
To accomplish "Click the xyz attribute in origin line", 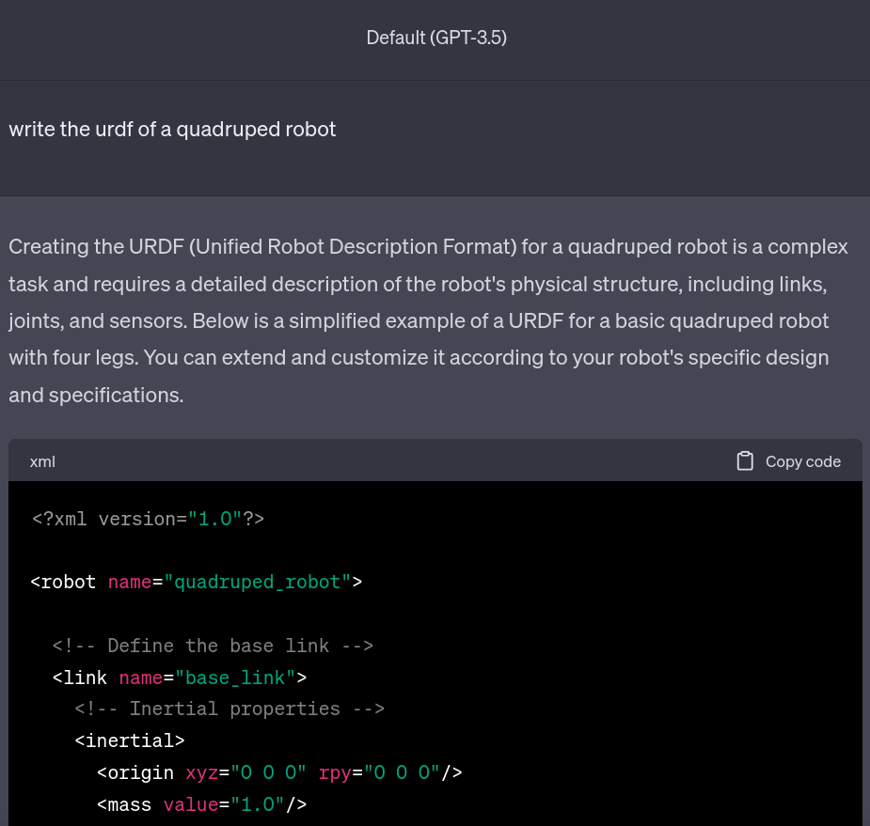I will tap(201, 772).
